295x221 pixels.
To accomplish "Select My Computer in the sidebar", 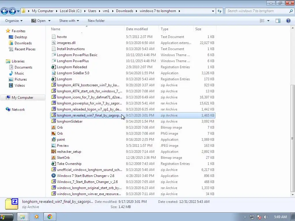I will click(22, 98).
